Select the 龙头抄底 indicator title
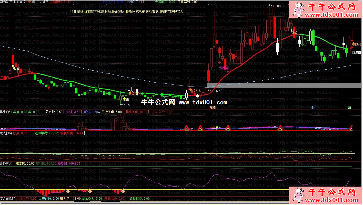 click(x=6, y=133)
